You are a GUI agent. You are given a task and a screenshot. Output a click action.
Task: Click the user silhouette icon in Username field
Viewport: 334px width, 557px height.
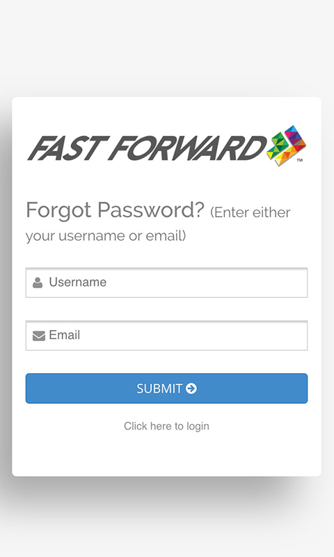click(38, 283)
